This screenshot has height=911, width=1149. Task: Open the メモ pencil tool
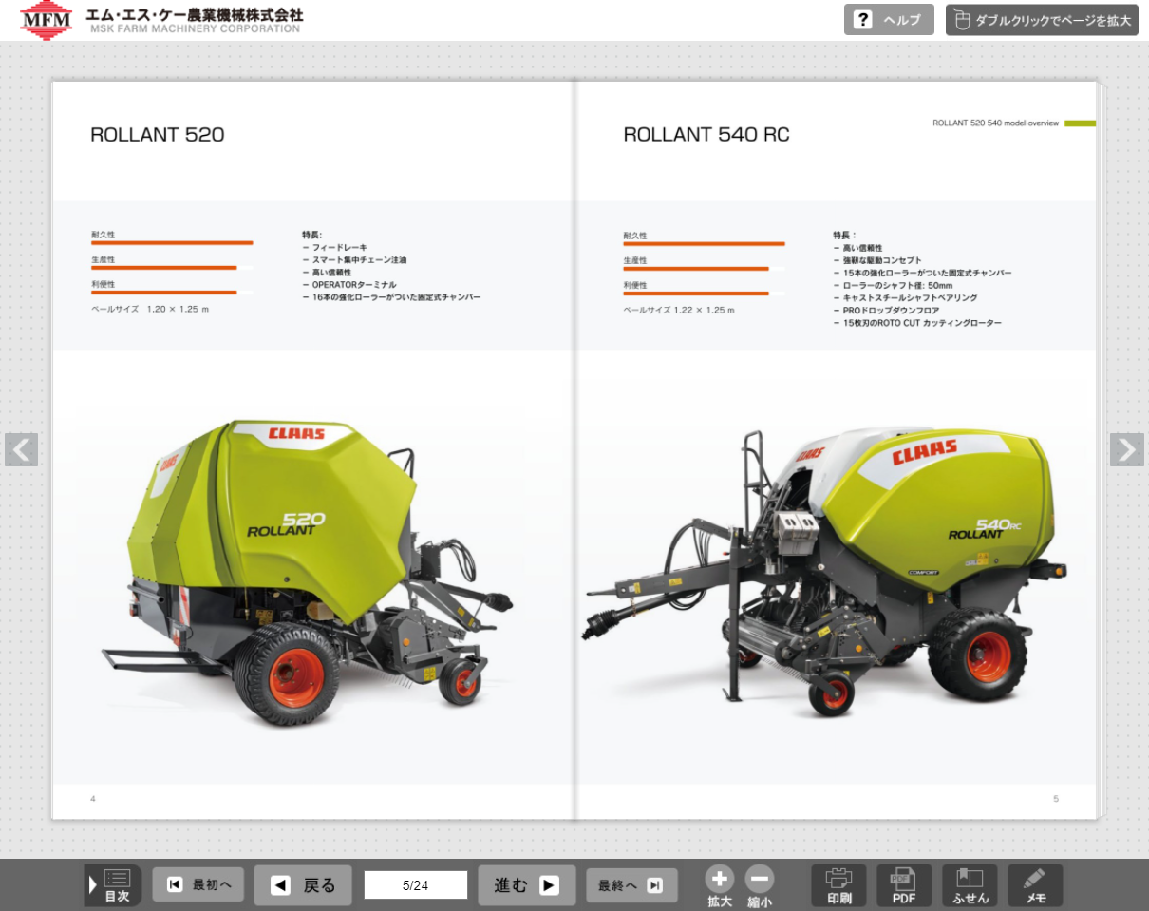point(1035,885)
